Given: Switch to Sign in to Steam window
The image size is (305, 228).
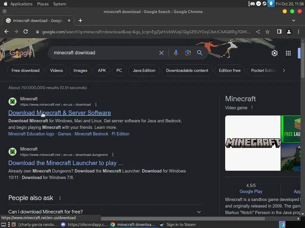Looking at the screenshot, I should click(178, 224).
